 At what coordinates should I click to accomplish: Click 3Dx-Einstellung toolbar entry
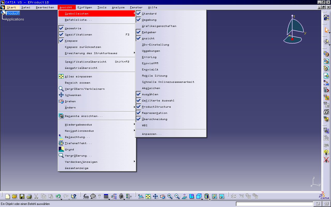click(x=171, y=45)
